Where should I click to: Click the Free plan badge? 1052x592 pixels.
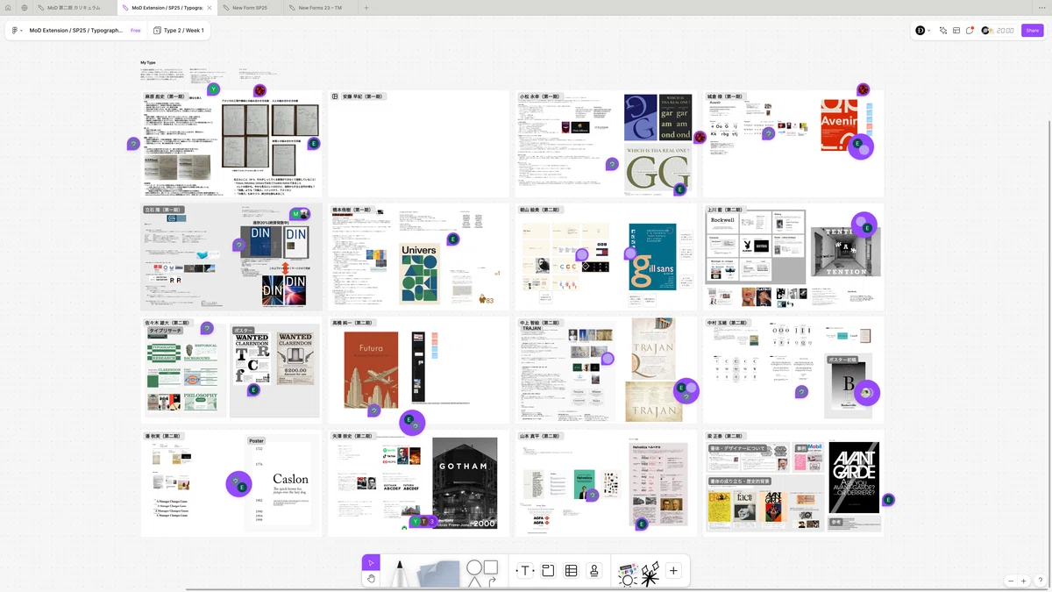click(x=136, y=30)
